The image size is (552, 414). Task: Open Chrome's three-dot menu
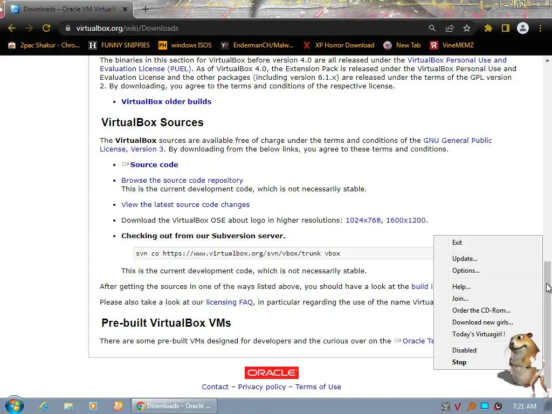tap(540, 28)
